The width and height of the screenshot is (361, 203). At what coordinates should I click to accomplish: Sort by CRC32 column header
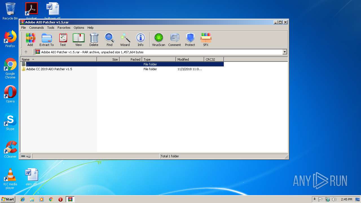click(x=214, y=59)
